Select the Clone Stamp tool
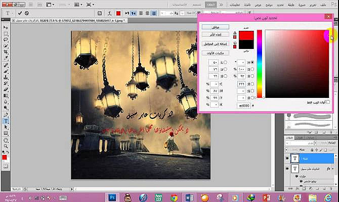 [6, 77]
